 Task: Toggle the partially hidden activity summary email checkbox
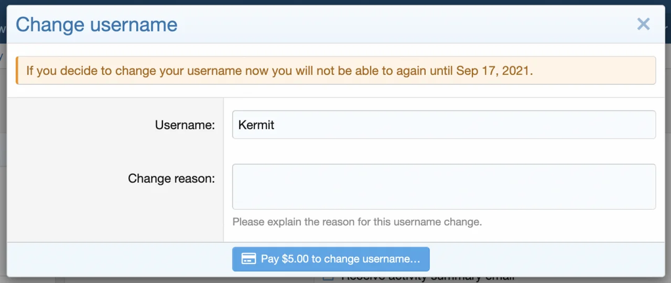point(328,278)
